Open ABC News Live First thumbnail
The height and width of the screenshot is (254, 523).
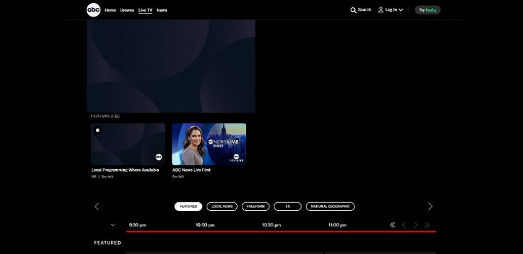pos(209,144)
